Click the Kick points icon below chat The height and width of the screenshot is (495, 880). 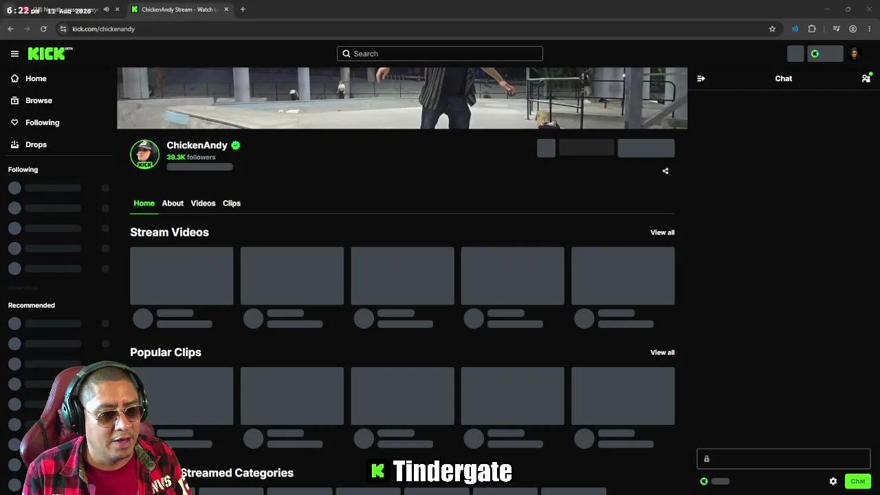point(704,481)
